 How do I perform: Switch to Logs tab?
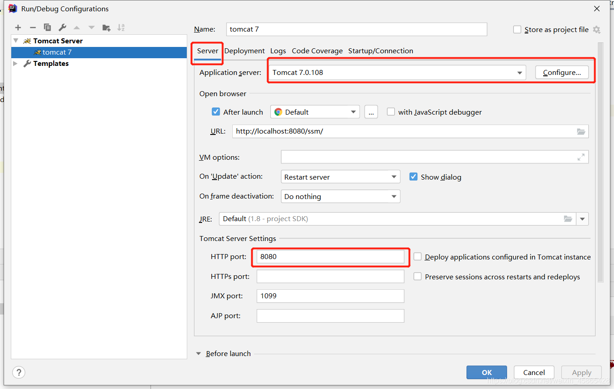tap(278, 51)
